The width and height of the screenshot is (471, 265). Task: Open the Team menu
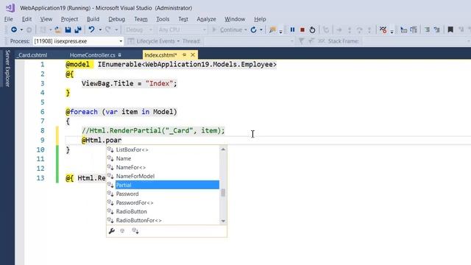click(x=141, y=19)
